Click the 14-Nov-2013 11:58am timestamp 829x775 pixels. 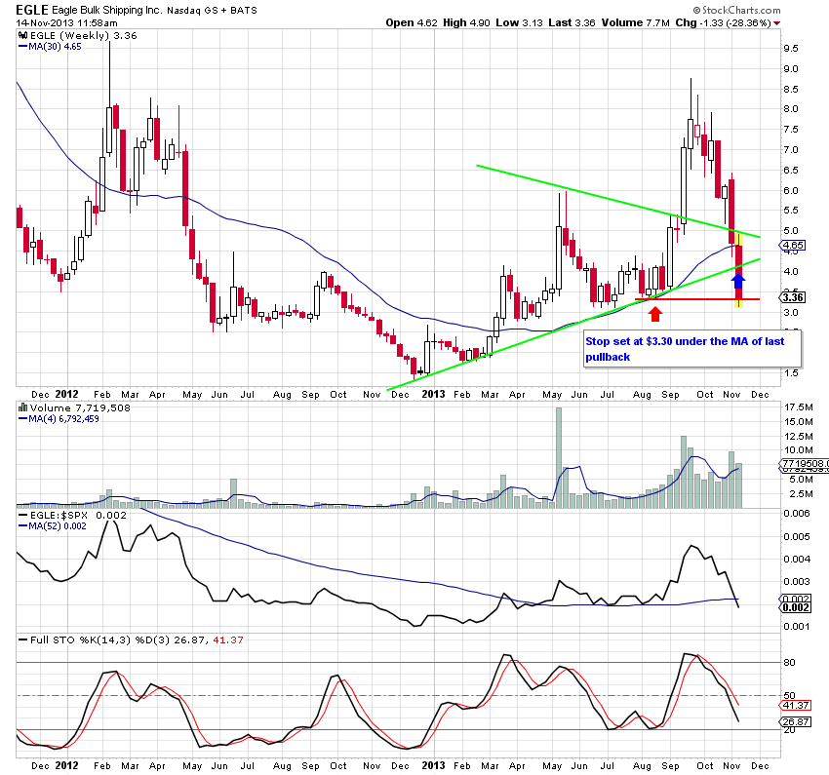(66, 22)
